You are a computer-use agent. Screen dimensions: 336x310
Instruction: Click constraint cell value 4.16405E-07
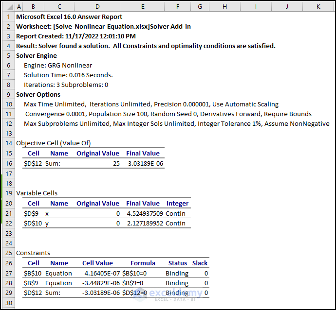[x=102, y=273]
